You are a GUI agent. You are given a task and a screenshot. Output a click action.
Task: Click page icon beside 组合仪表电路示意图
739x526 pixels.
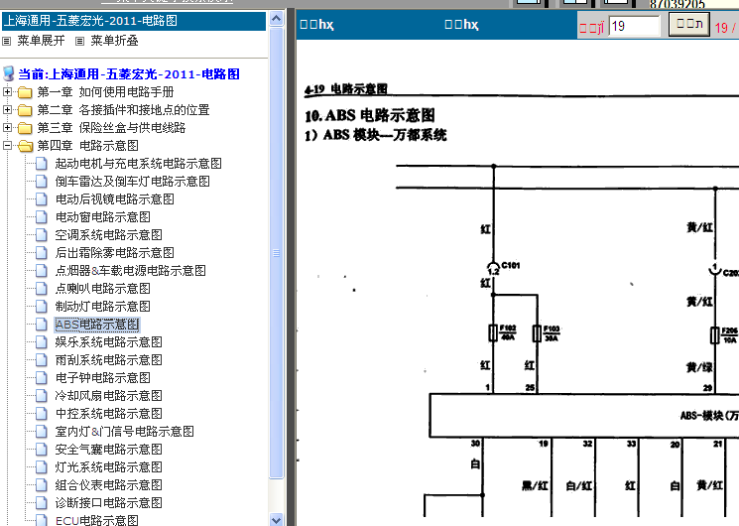click(42, 485)
